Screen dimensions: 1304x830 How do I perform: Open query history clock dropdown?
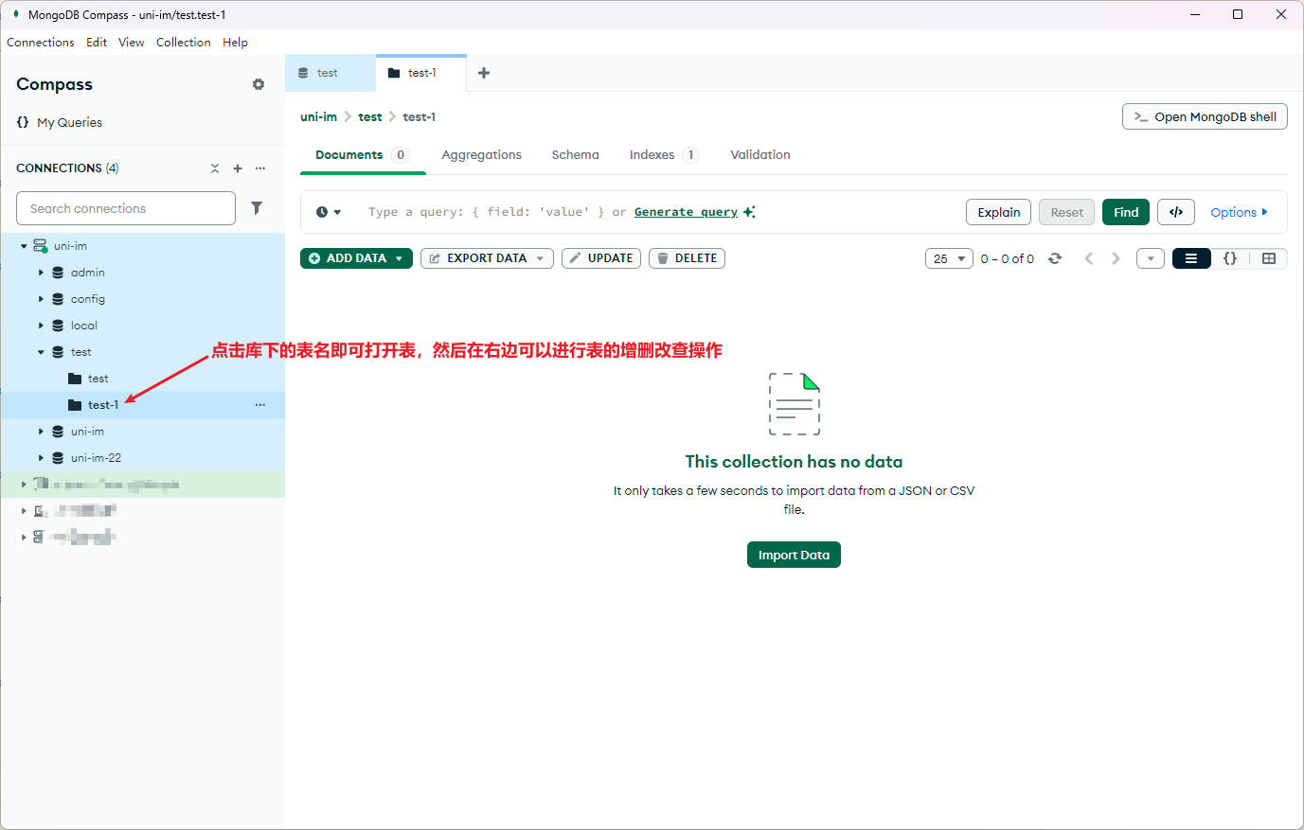[329, 212]
